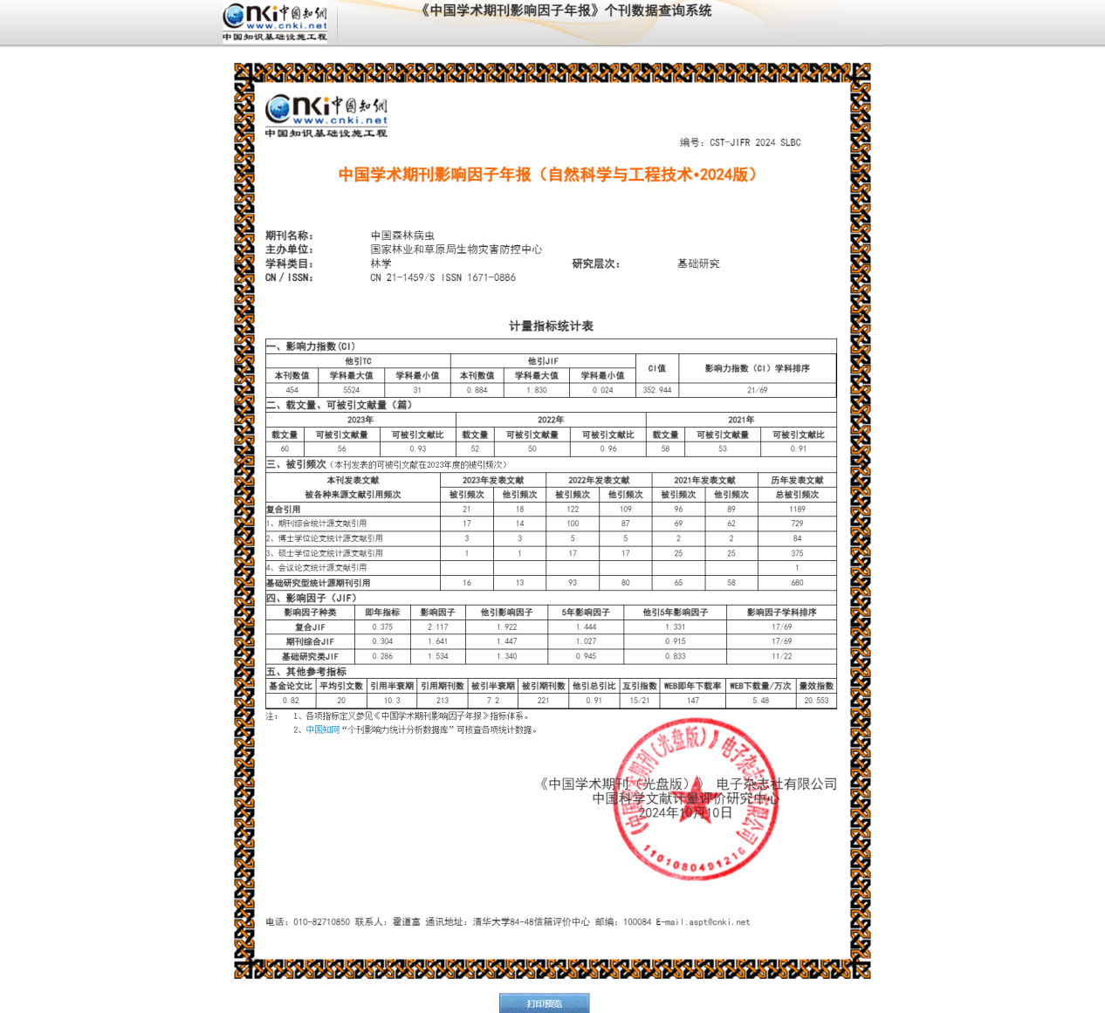Click the CNKI logo in the page header
The width and height of the screenshot is (1105, 1013).
coord(275,23)
